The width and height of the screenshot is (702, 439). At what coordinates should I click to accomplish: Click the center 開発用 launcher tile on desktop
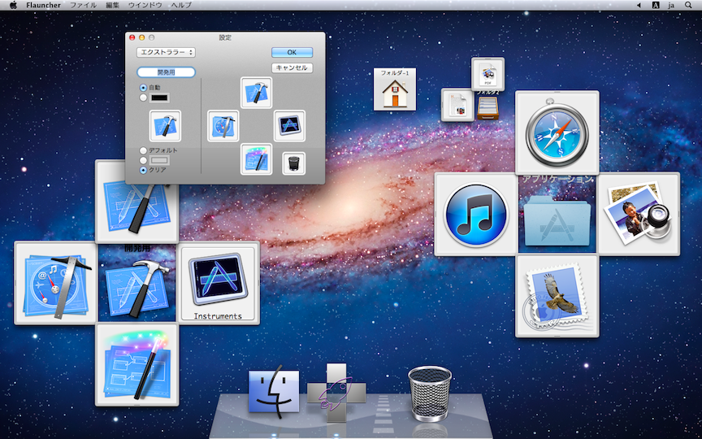coord(137,283)
